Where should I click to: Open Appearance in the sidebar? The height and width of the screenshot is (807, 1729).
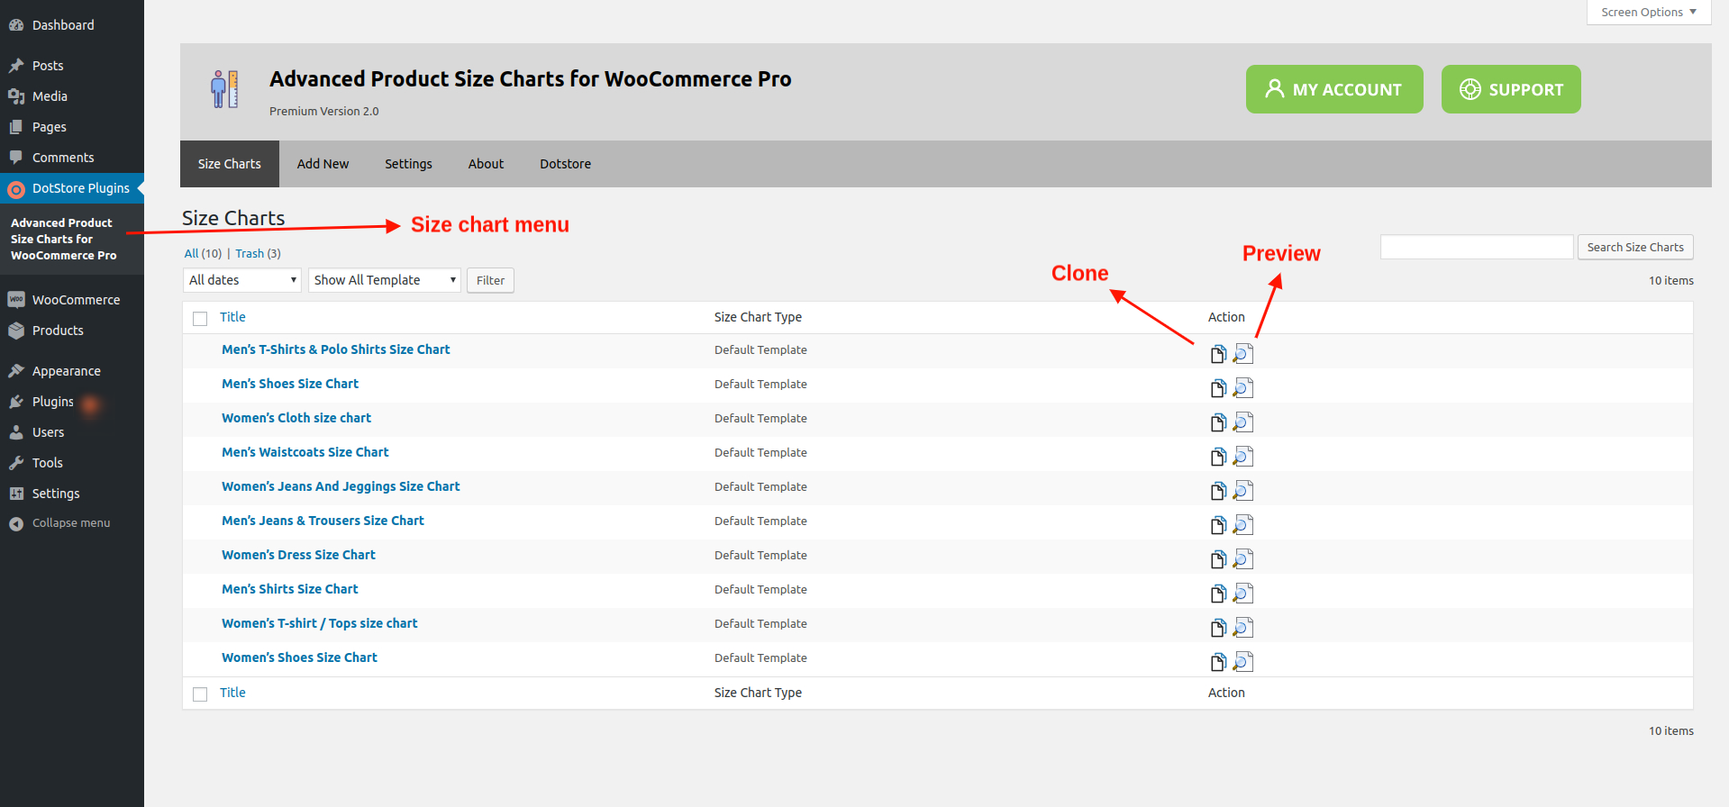72,371
